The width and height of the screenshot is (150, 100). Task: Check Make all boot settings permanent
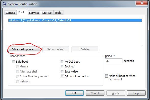tap(106, 76)
